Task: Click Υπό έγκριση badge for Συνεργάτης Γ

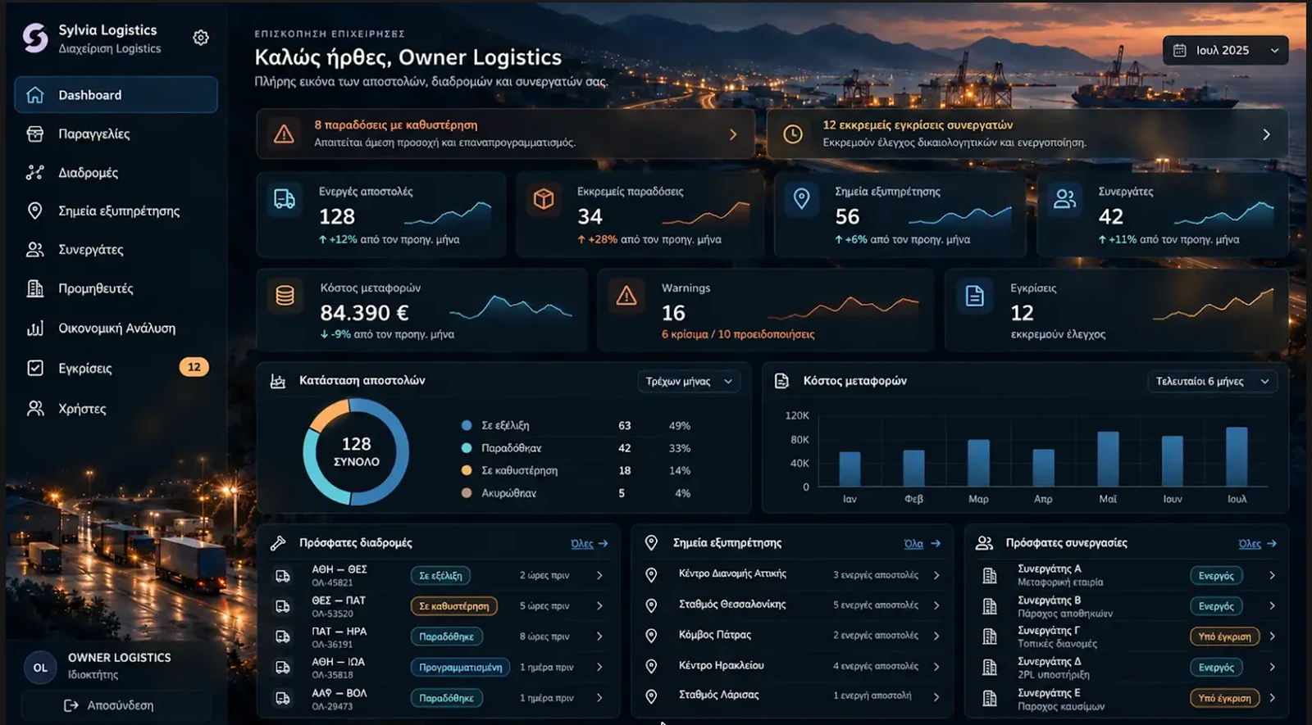Action: (x=1224, y=637)
